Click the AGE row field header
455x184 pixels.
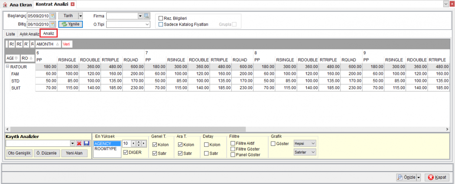click(12, 58)
